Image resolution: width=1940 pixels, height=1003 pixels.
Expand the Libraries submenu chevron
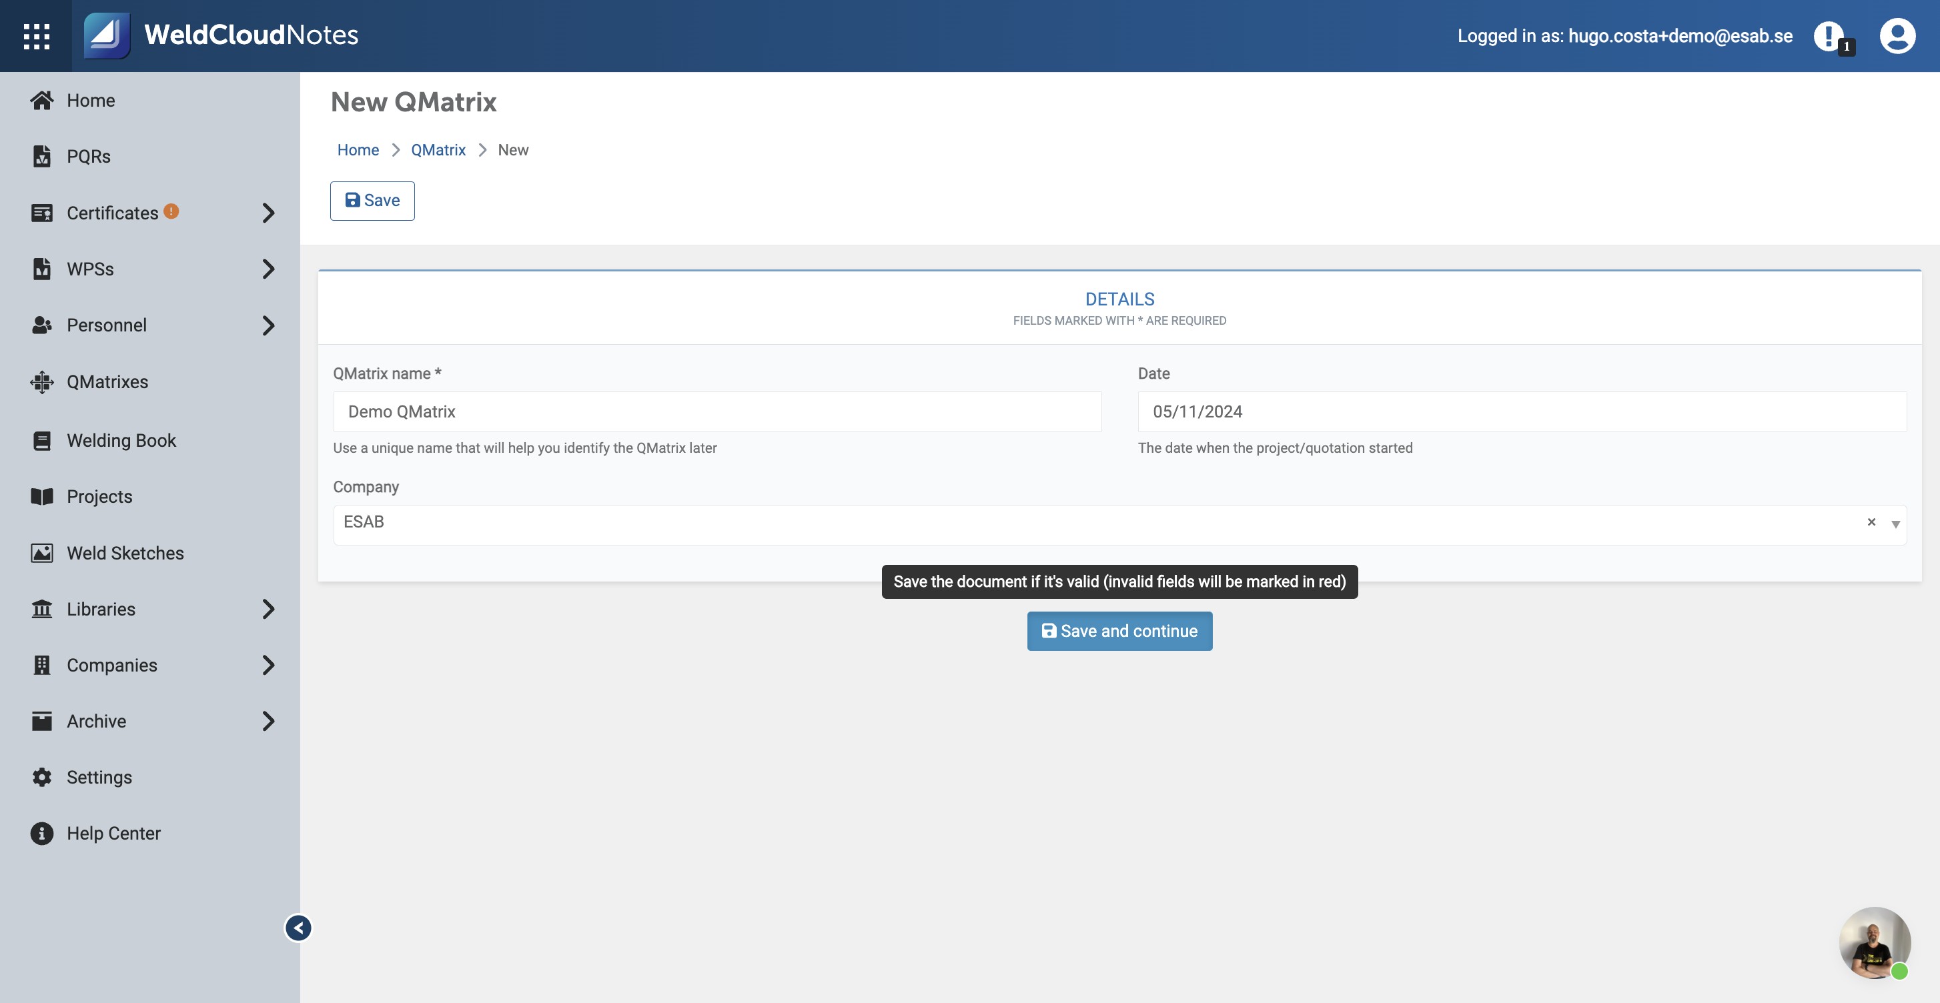click(x=269, y=608)
